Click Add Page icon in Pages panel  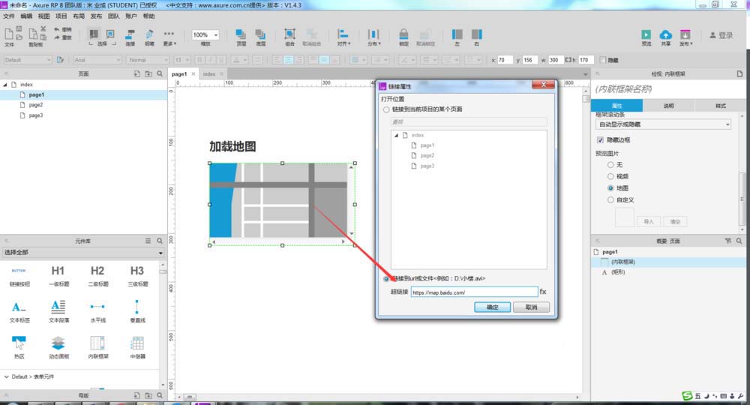pyautogui.click(x=136, y=73)
